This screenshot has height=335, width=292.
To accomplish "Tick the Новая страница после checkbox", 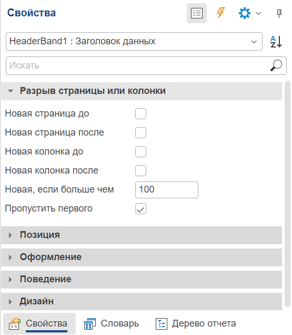I will click(x=140, y=132).
